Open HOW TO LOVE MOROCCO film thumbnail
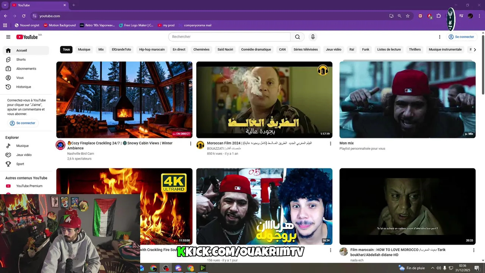 407,206
